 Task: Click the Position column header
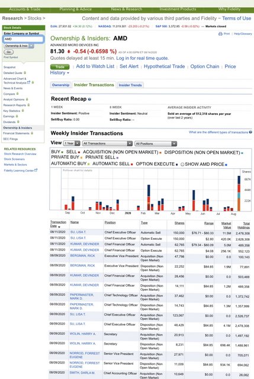pyautogui.click(x=110, y=223)
